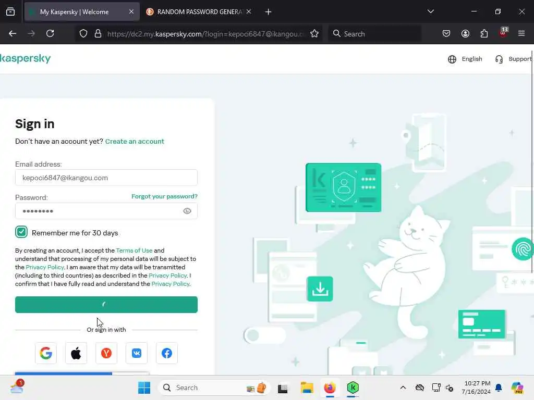
Task: Click the Create an account link
Action: click(x=135, y=141)
